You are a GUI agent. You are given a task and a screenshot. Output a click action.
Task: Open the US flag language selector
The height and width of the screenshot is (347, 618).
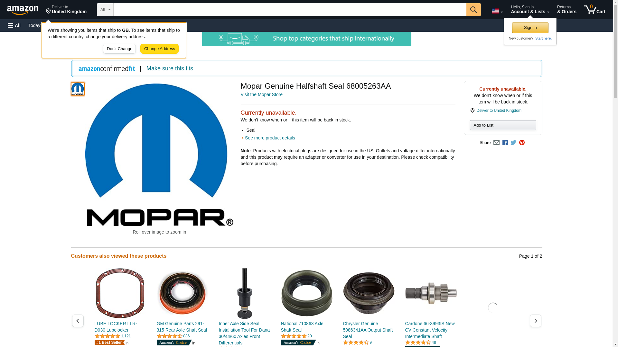pos(497,11)
